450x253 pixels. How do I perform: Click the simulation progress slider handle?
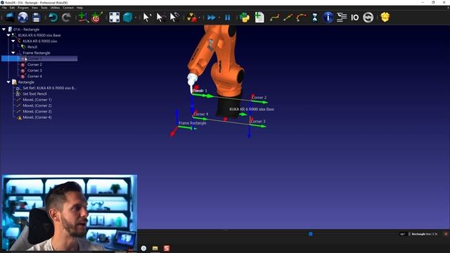tap(311, 234)
